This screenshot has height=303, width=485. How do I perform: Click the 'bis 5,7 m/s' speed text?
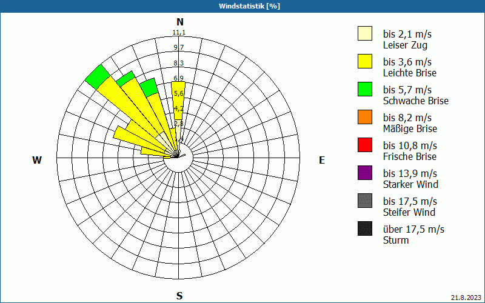[407, 89]
